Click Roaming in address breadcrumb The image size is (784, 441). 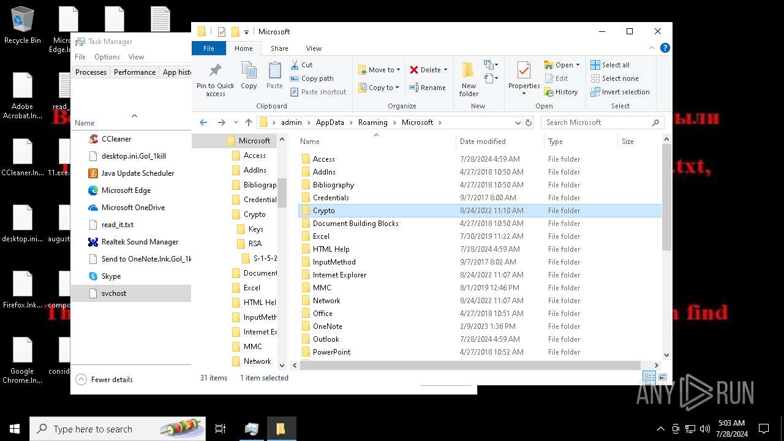coord(373,123)
